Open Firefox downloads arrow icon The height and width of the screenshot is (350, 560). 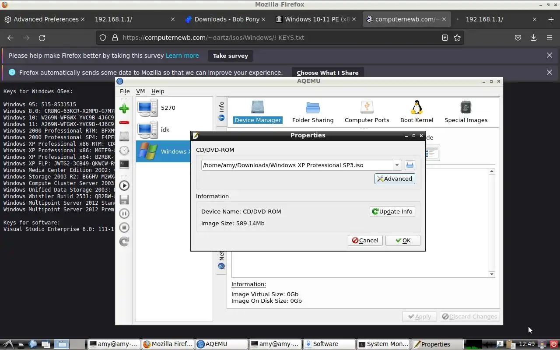(533, 38)
